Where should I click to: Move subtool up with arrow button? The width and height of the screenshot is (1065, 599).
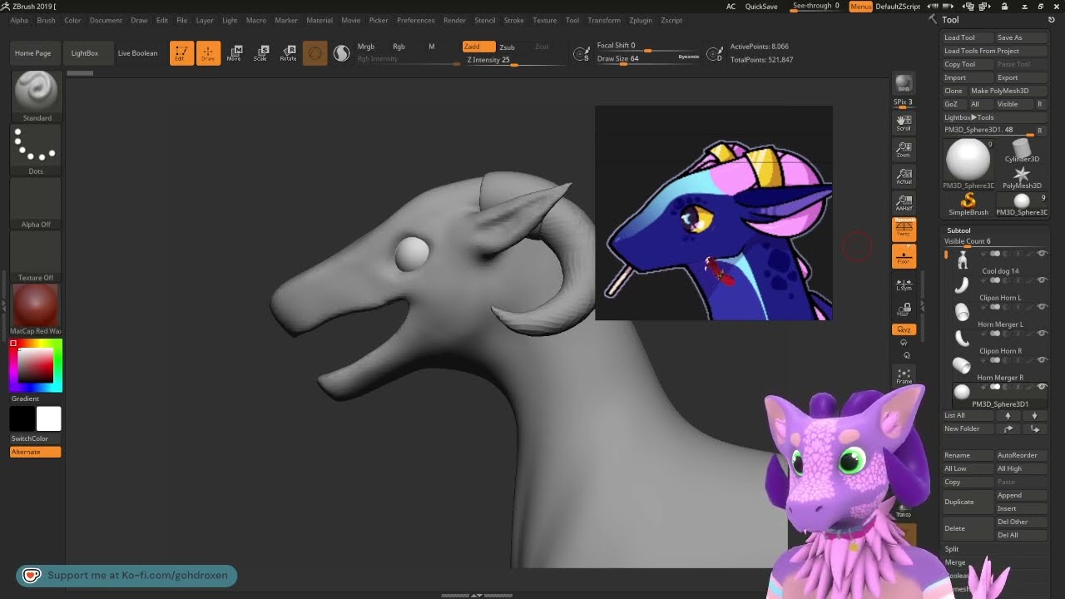tap(1008, 416)
